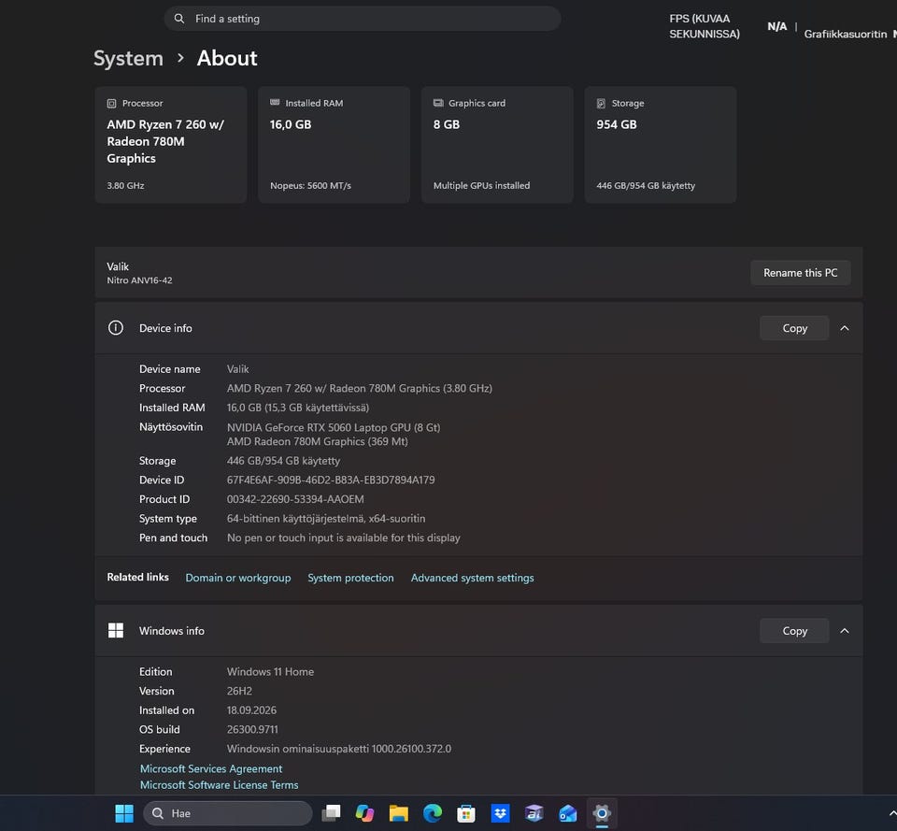Select the Installed RAM summary card

click(335, 145)
